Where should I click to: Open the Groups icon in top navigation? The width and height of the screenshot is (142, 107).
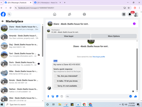tap(84, 14)
